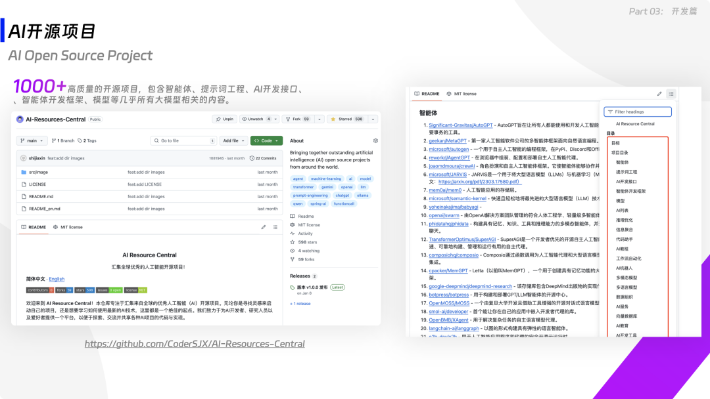Viewport: 710px width, 399px height.
Task: Click the Unpin pin button
Action: 225,119
